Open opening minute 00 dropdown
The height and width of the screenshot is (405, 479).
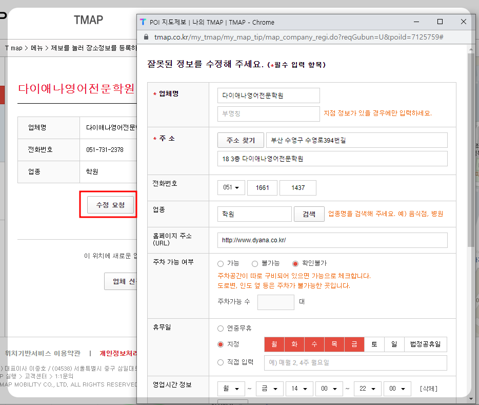click(329, 389)
